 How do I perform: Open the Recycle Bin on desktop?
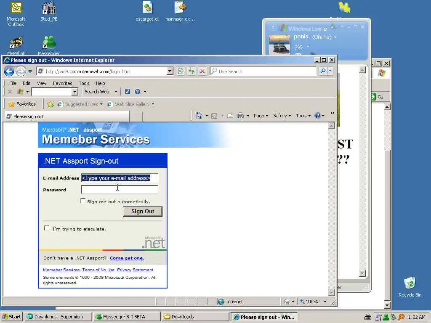410,287
